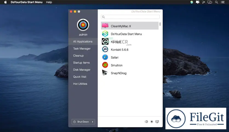Click the SnapNDrag label
Screen dimensions: 229x132
119,73
